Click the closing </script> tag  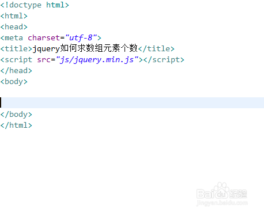(164, 60)
